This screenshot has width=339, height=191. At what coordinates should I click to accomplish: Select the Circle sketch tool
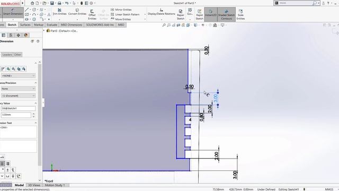[x=34, y=10]
